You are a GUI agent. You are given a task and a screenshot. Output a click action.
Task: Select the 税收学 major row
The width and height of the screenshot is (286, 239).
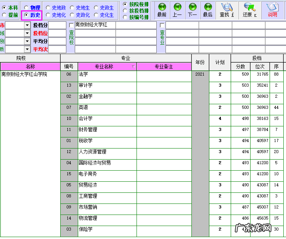click(x=108, y=143)
